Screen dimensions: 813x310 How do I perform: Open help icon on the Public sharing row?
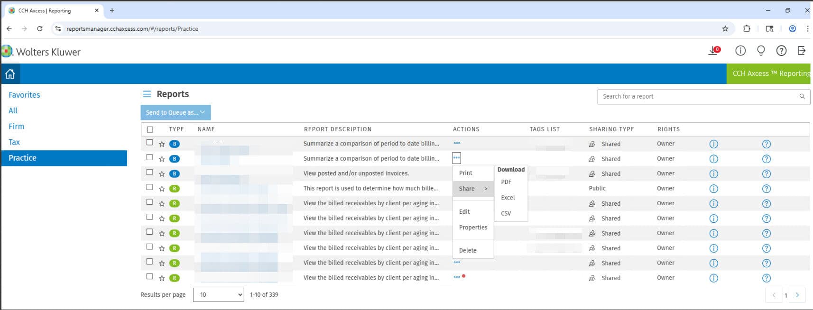click(x=766, y=189)
